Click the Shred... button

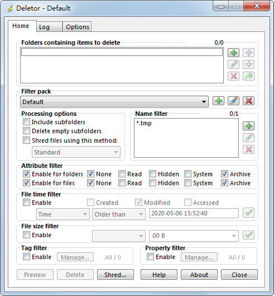[x=116, y=275]
